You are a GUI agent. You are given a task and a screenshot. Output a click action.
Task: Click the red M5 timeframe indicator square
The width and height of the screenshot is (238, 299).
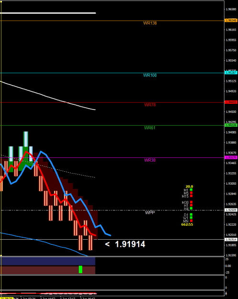click(191, 193)
